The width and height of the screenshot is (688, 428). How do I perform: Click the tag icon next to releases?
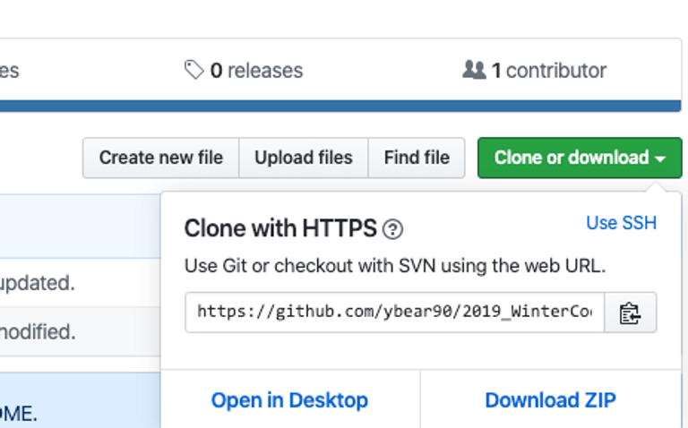click(x=193, y=70)
